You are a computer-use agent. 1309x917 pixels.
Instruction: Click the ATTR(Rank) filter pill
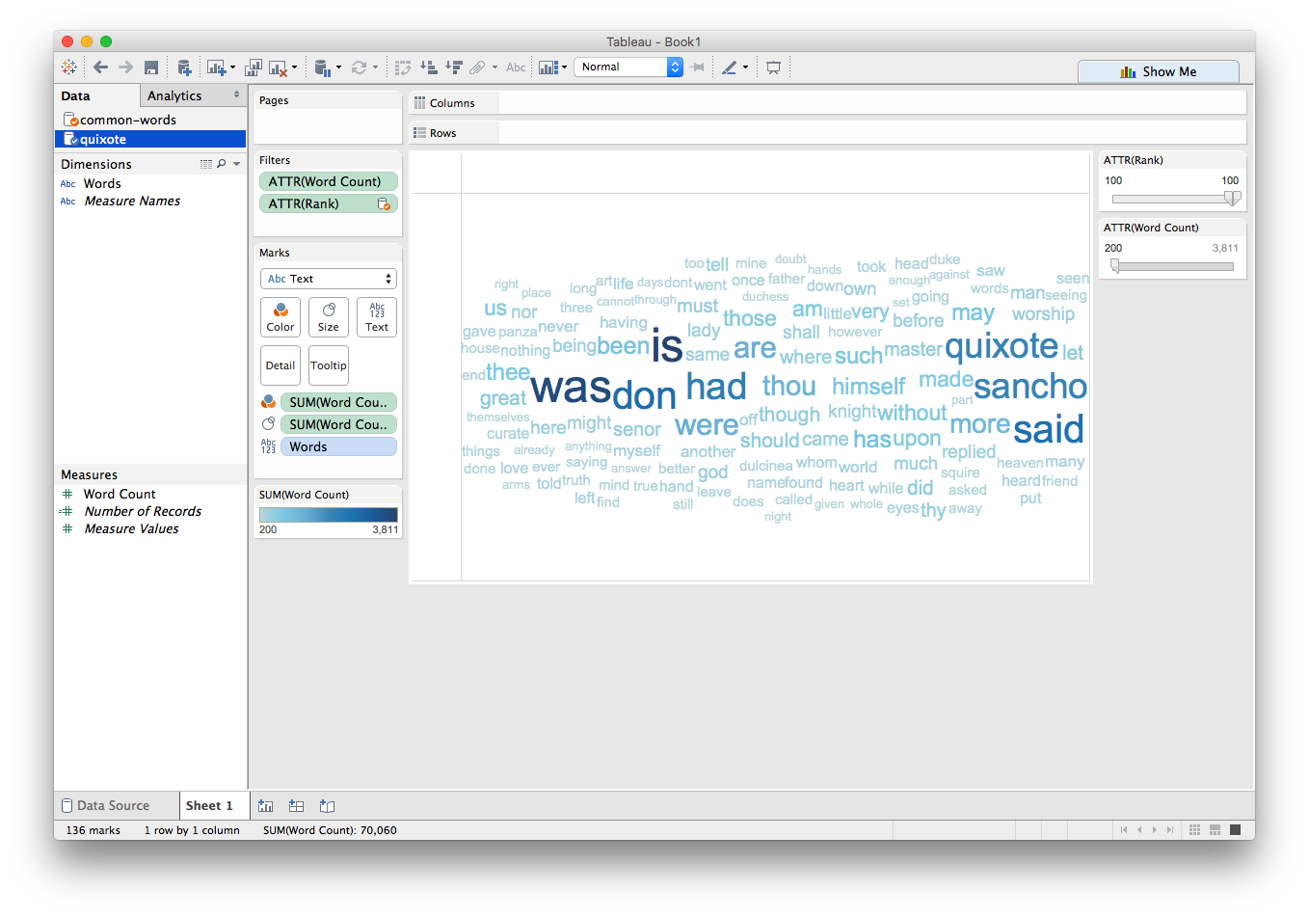coord(328,203)
